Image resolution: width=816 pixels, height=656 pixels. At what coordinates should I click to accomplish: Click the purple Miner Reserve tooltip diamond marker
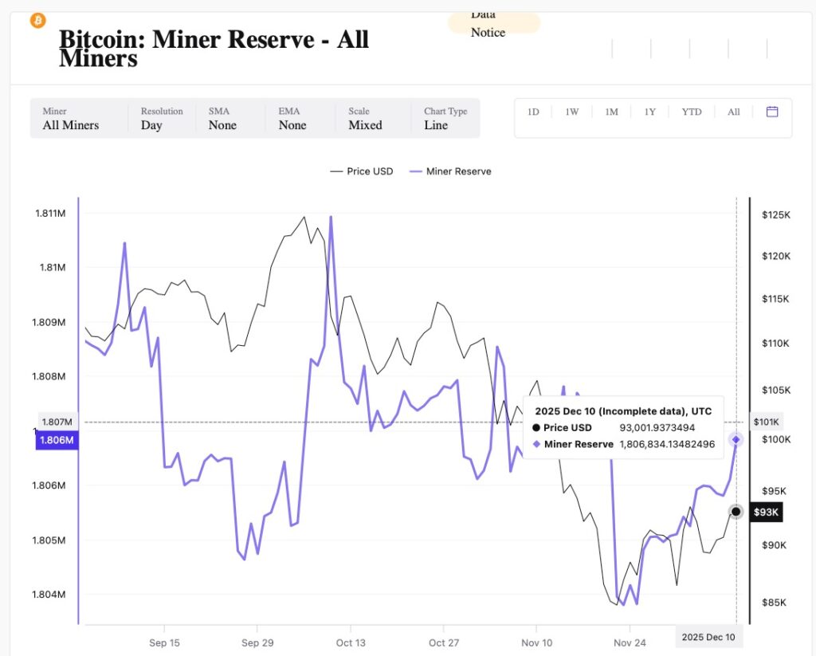[736, 439]
